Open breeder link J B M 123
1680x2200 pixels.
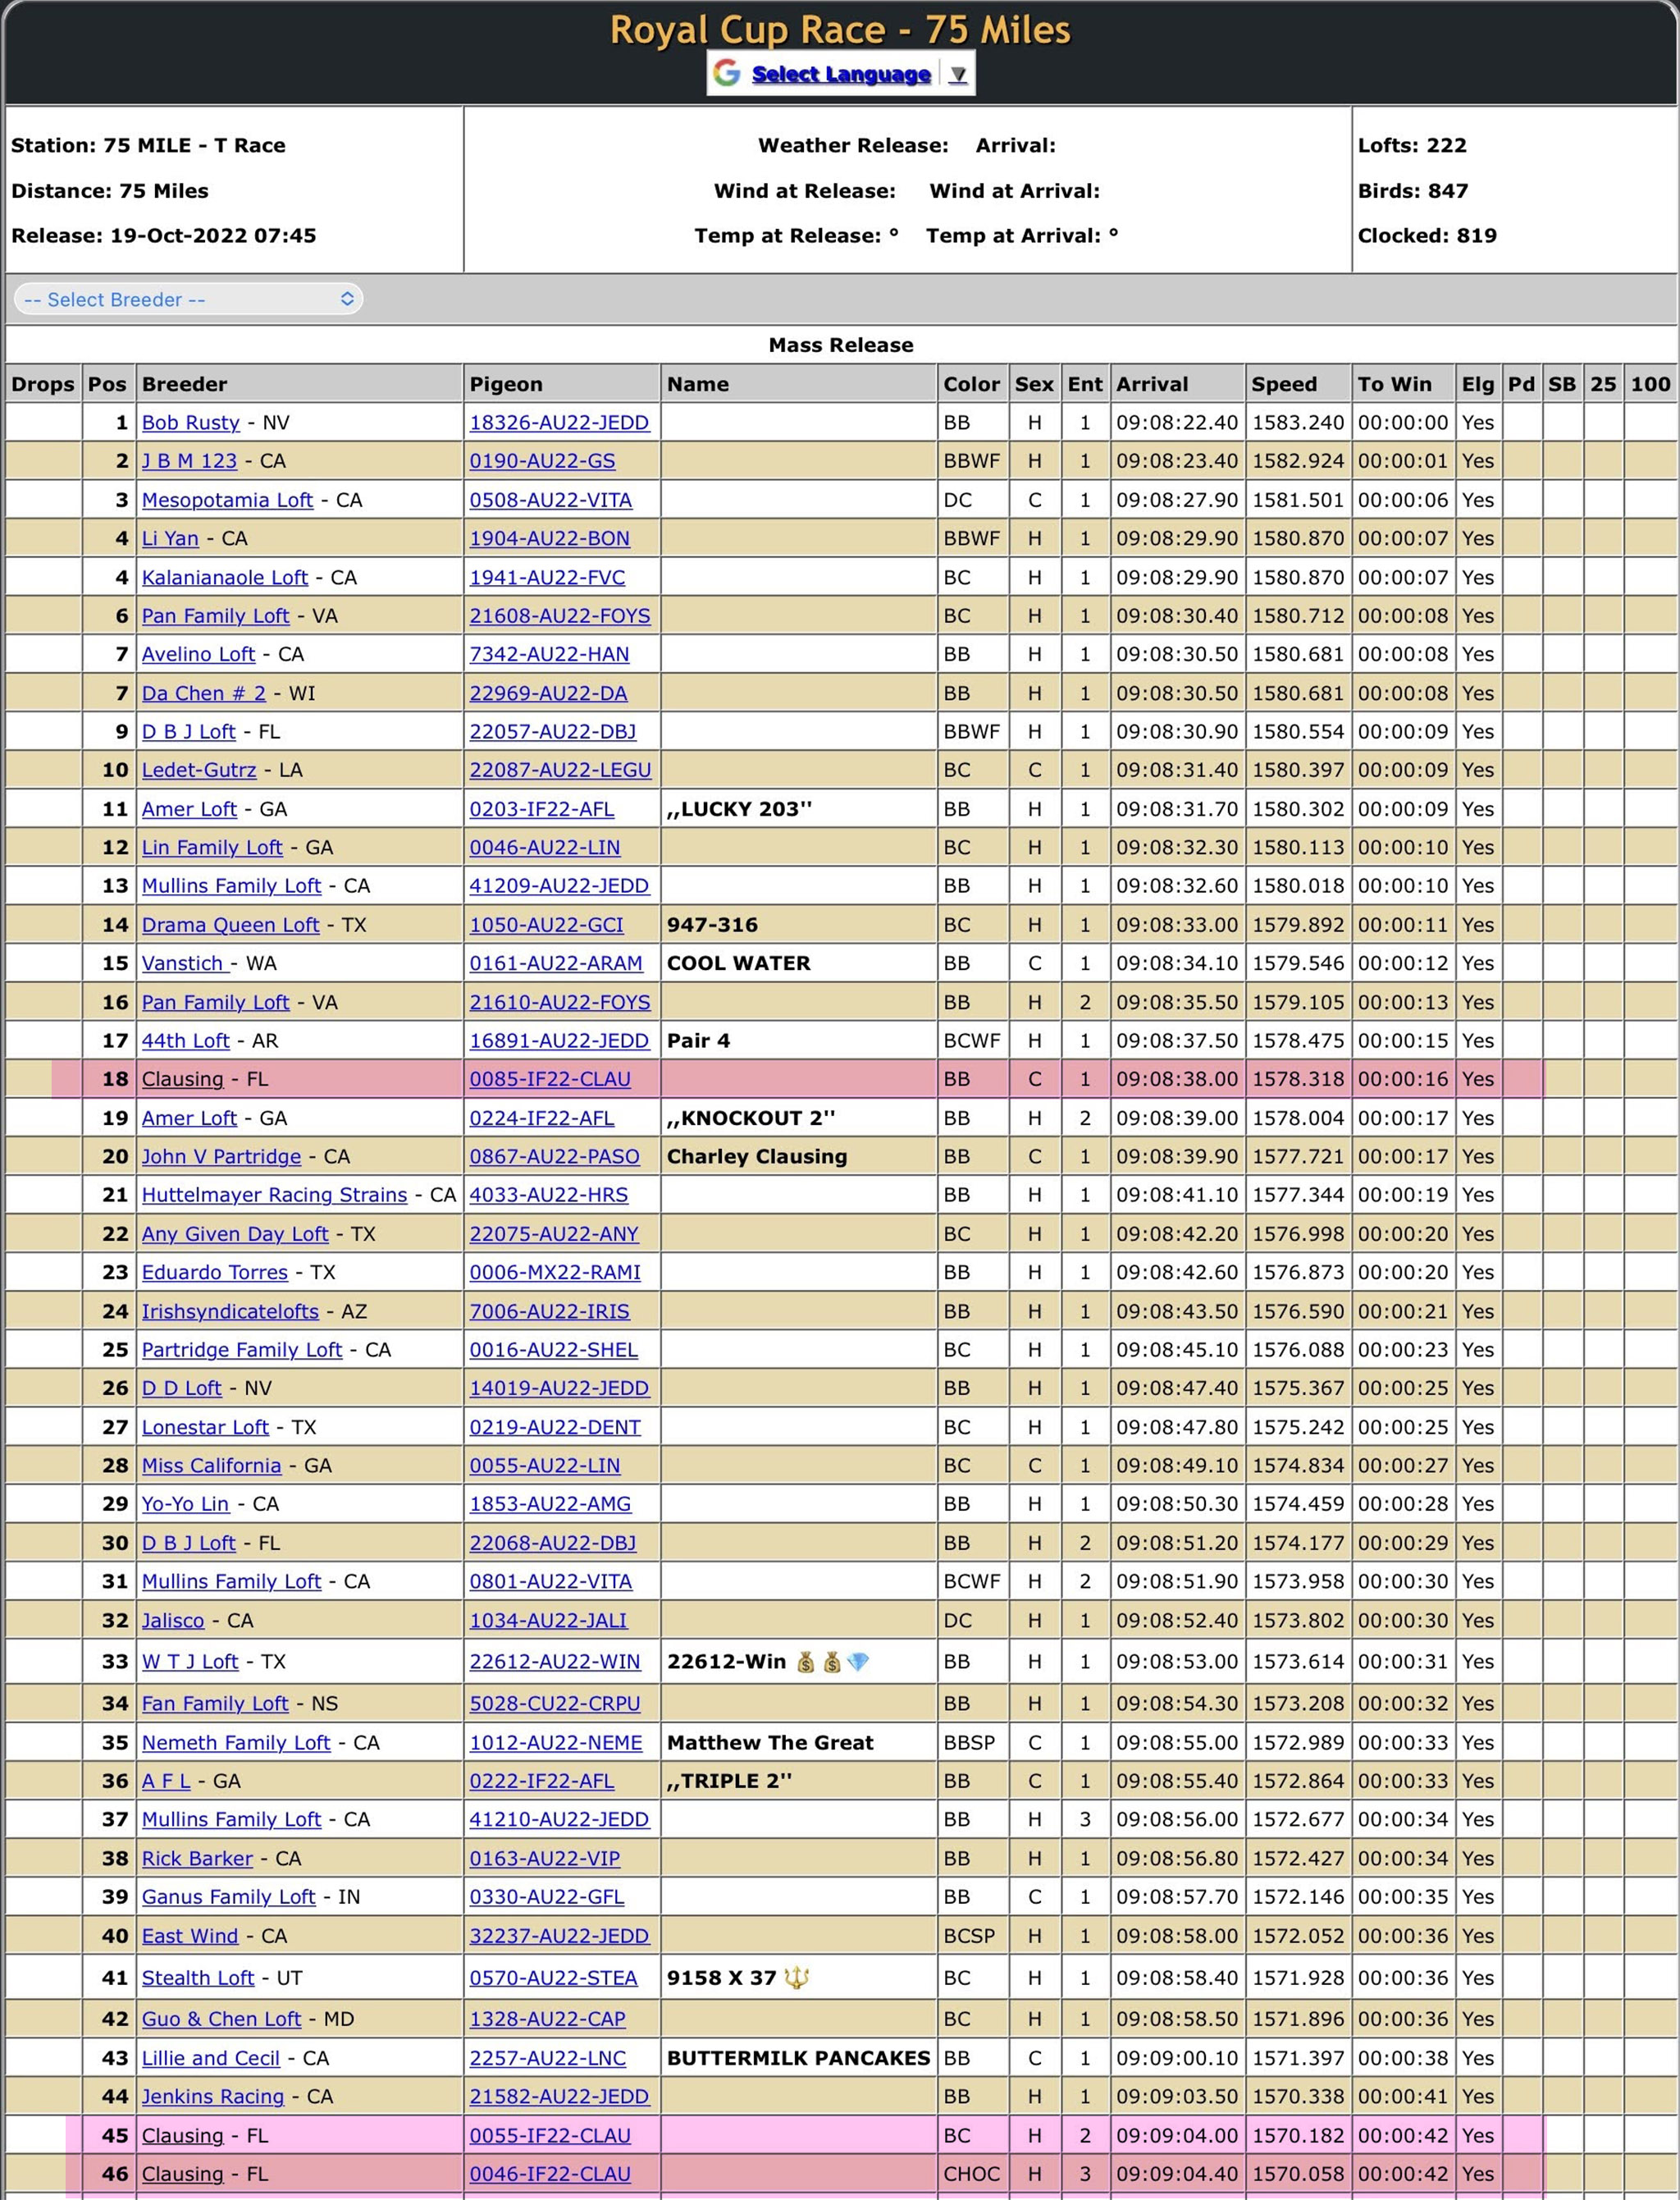[x=189, y=461]
